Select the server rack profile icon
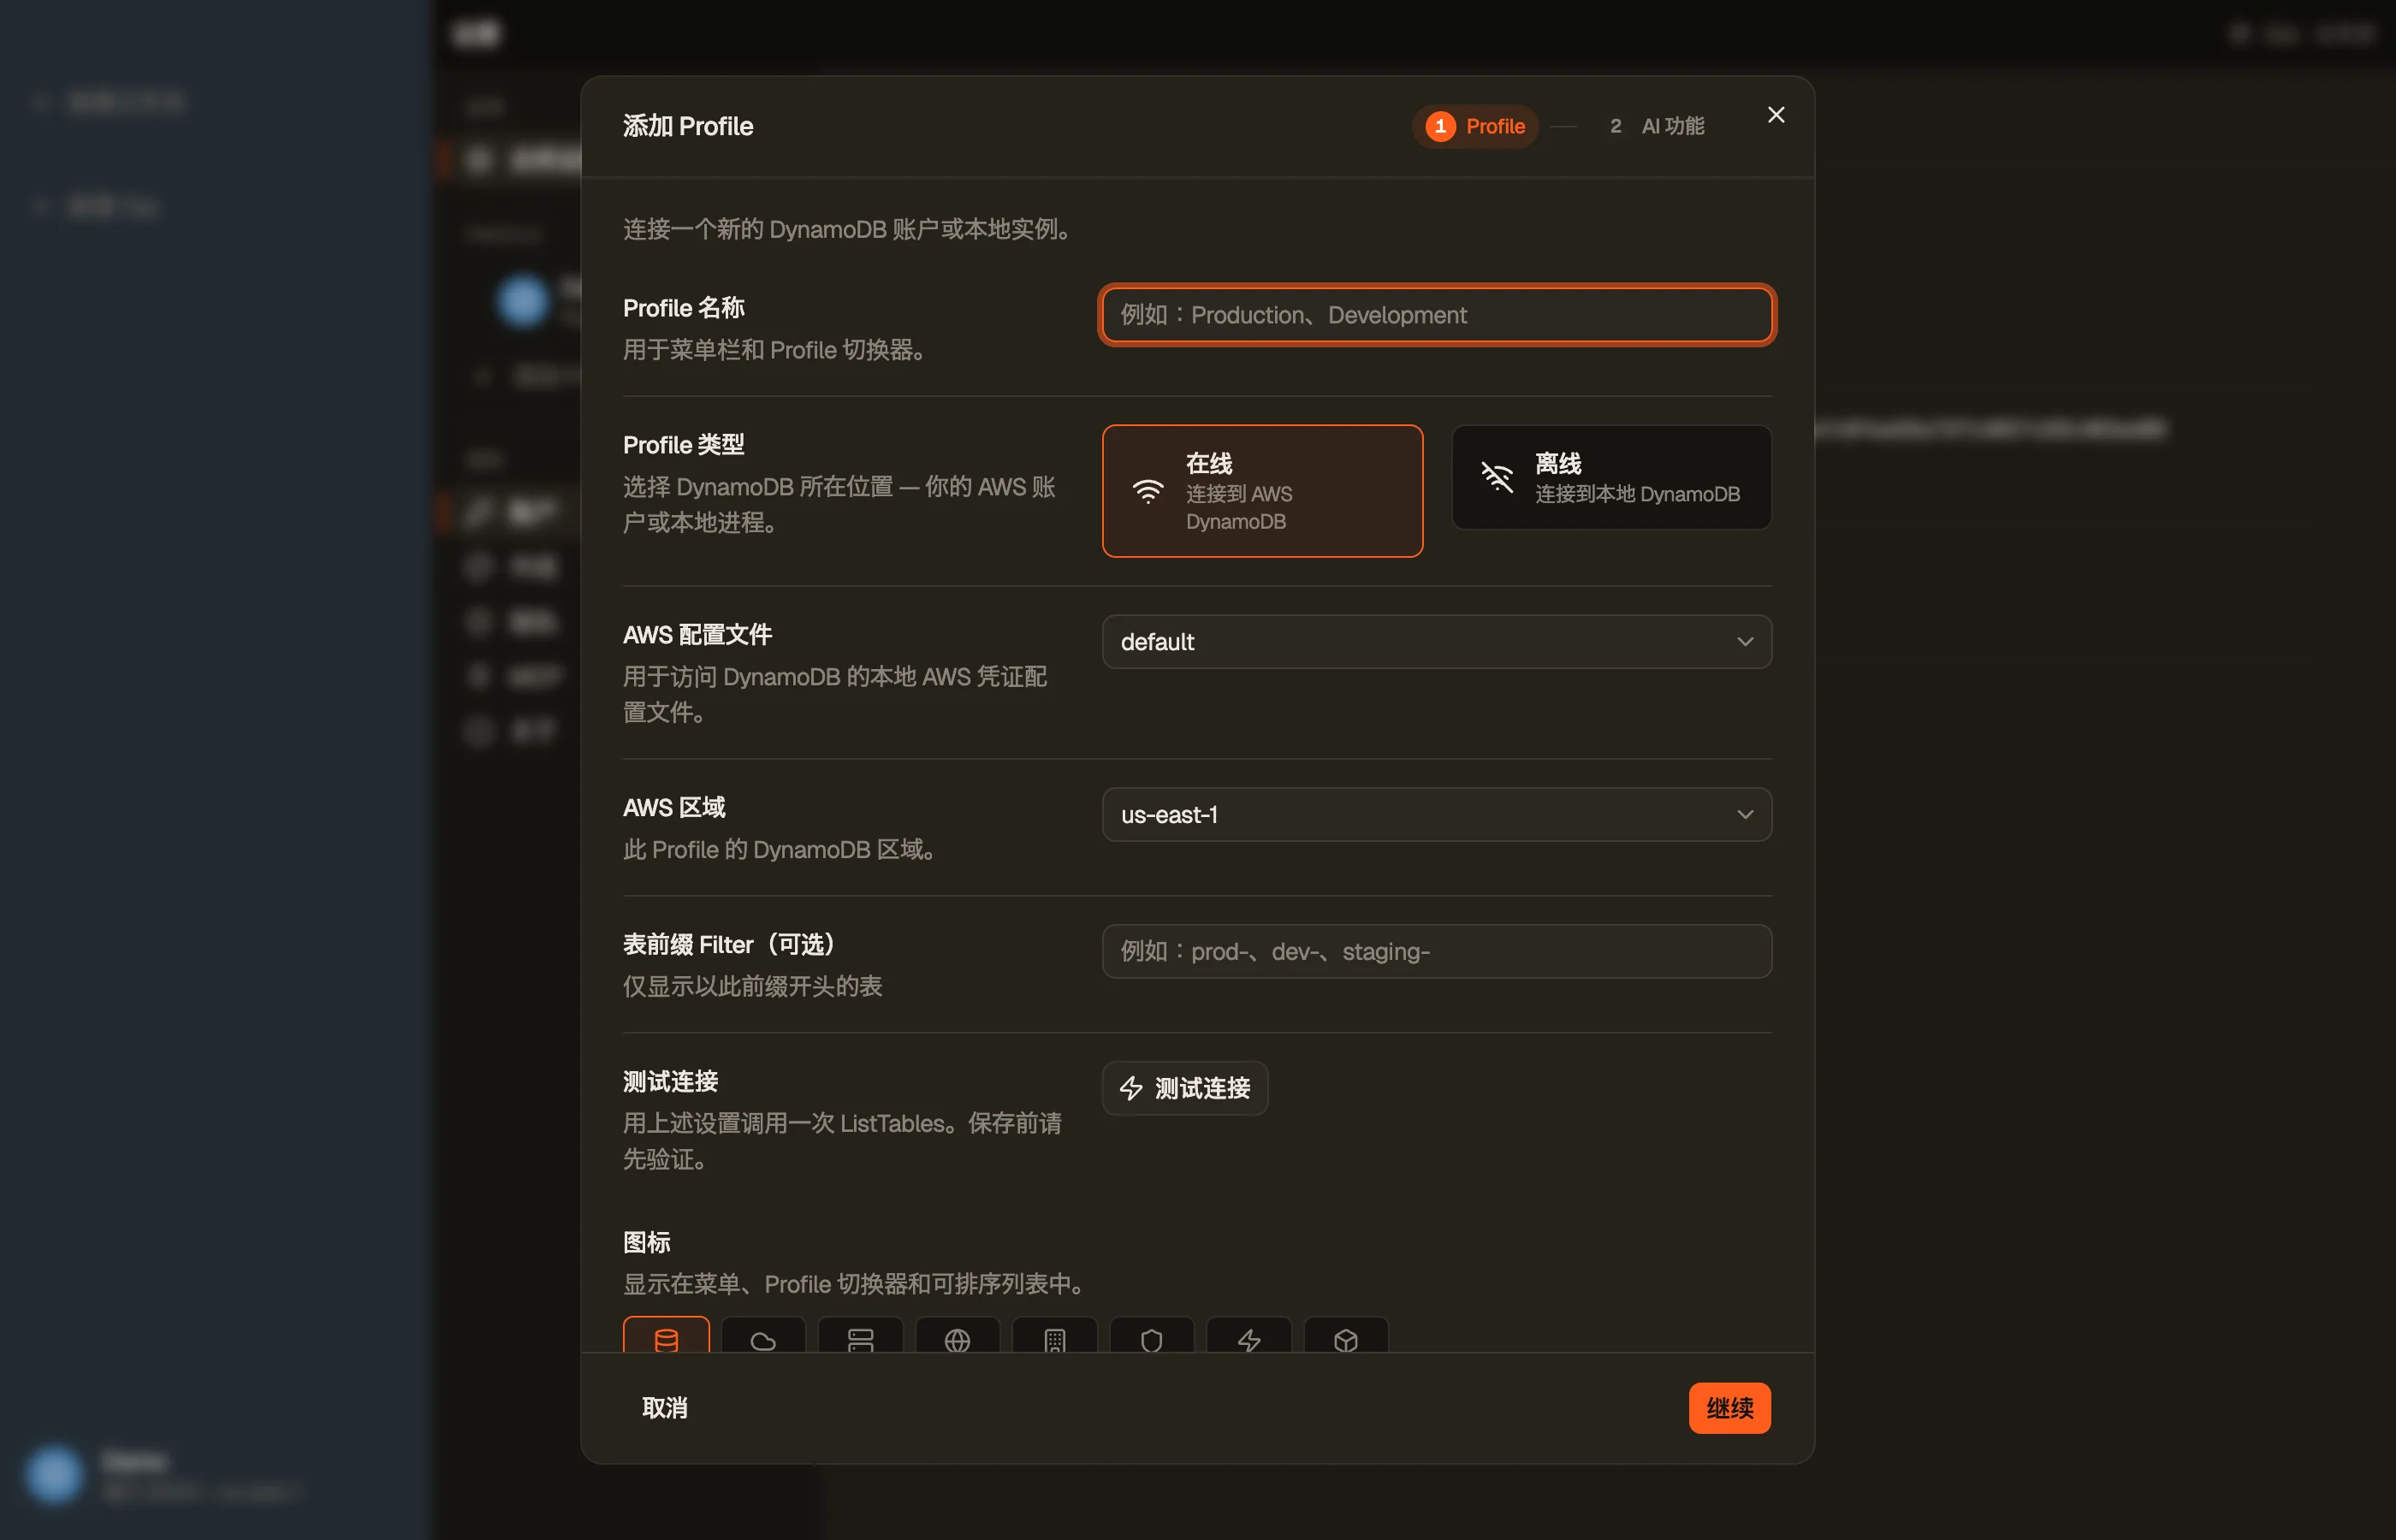Image resolution: width=2396 pixels, height=1540 pixels. tap(860, 1336)
